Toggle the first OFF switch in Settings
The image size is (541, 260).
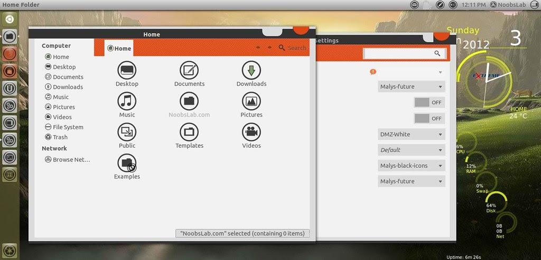[x=429, y=102]
